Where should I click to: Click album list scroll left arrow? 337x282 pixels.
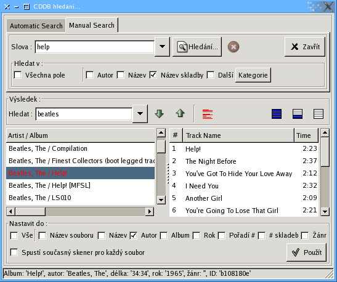(10, 212)
